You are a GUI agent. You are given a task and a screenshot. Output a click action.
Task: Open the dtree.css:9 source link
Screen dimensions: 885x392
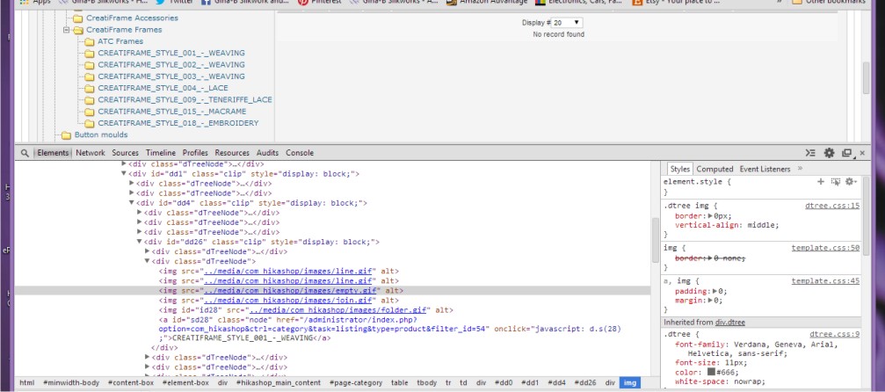tap(835, 334)
